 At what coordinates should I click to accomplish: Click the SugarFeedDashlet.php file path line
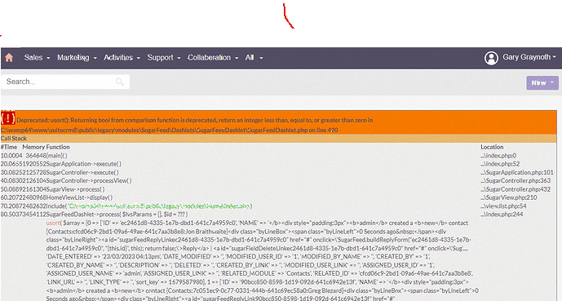[169, 130]
